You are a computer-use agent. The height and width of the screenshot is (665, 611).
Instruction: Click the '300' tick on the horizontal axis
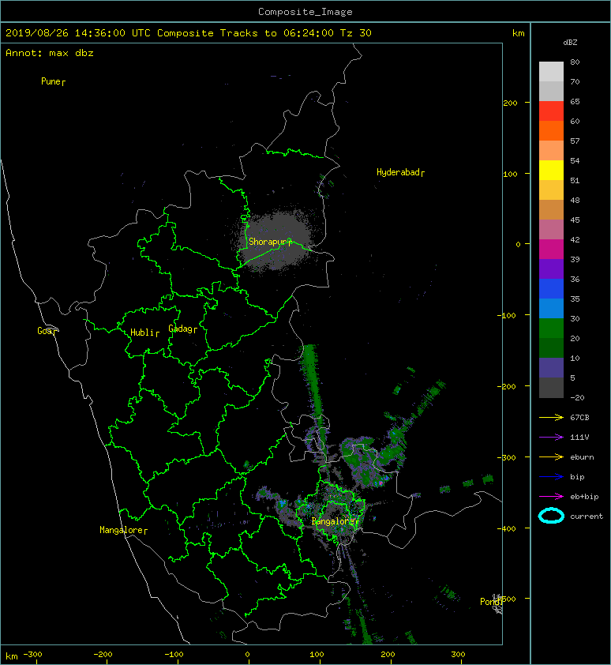click(459, 655)
